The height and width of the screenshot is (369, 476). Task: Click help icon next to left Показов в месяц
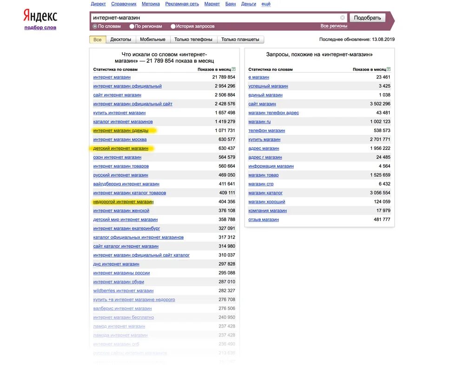pyautogui.click(x=233, y=69)
